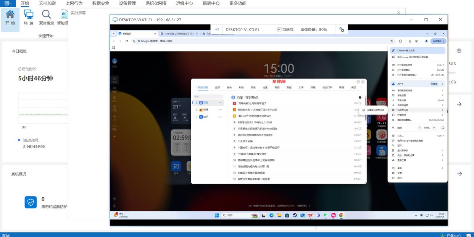
Task: Click the info icon near 百度·实时热点
Action: pyautogui.click(x=360, y=98)
